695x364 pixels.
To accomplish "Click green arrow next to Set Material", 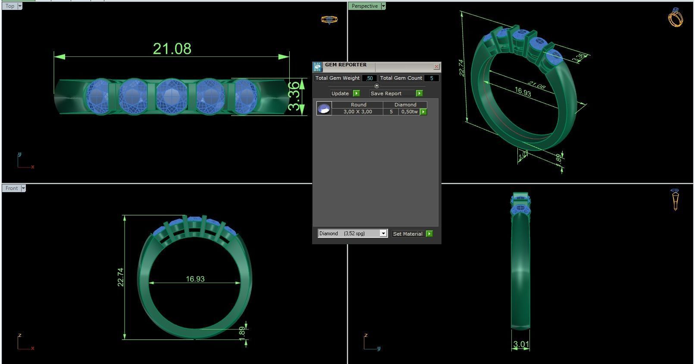I will [x=429, y=233].
